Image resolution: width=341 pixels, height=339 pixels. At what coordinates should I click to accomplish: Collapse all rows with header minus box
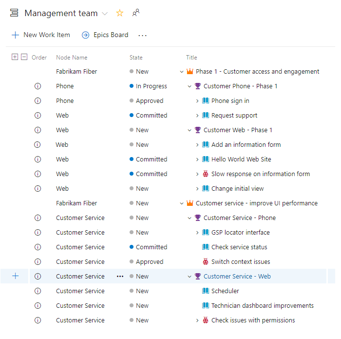pos(24,57)
